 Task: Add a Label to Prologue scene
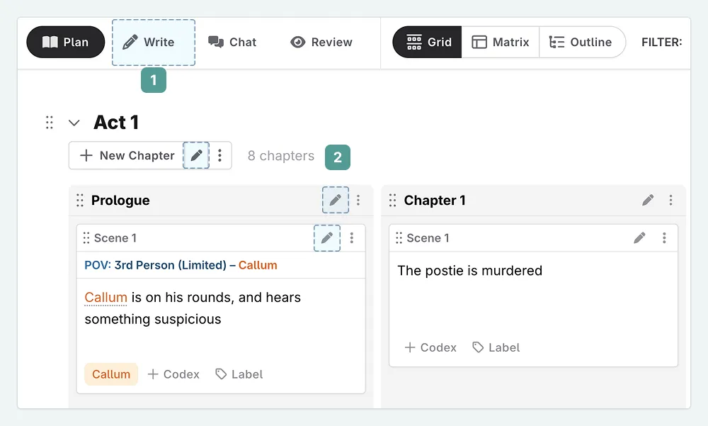[x=239, y=374]
